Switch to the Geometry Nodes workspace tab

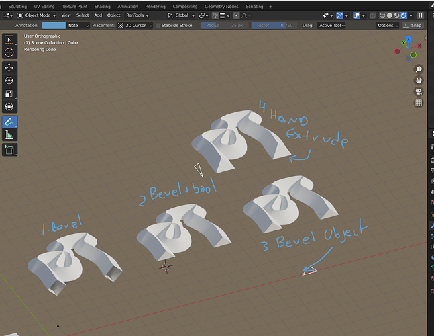pyautogui.click(x=221, y=6)
